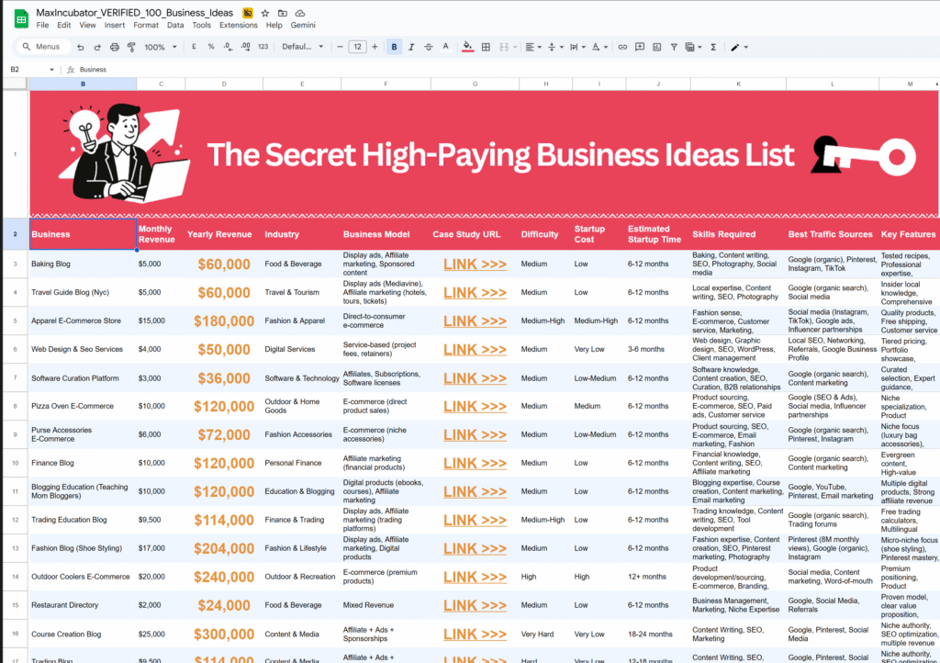Click the print icon

[115, 47]
